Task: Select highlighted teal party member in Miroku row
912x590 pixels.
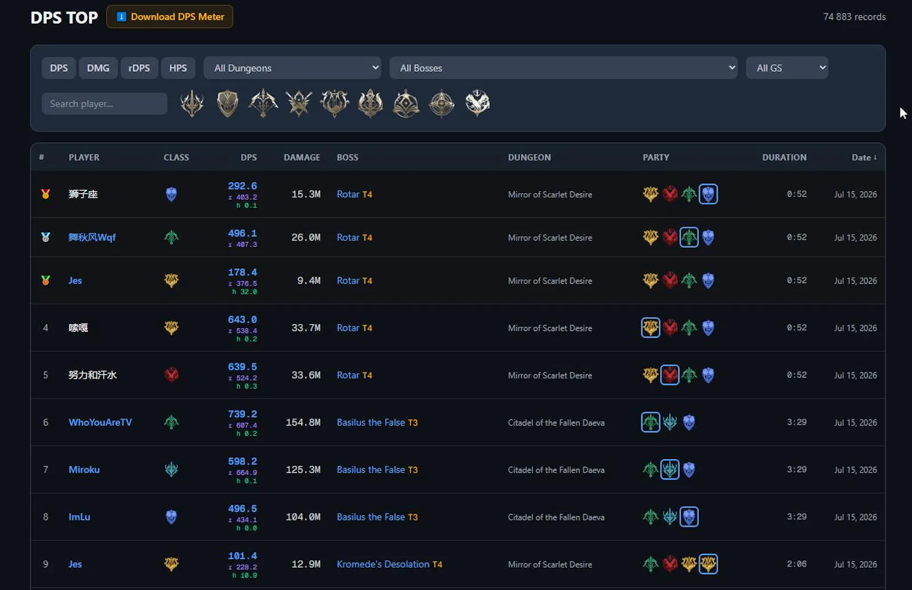Action: tap(670, 469)
